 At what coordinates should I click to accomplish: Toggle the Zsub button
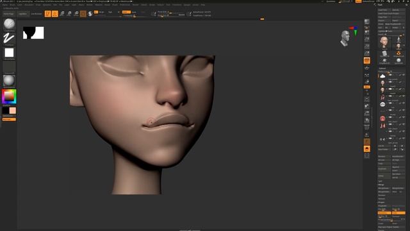[x=134, y=12]
